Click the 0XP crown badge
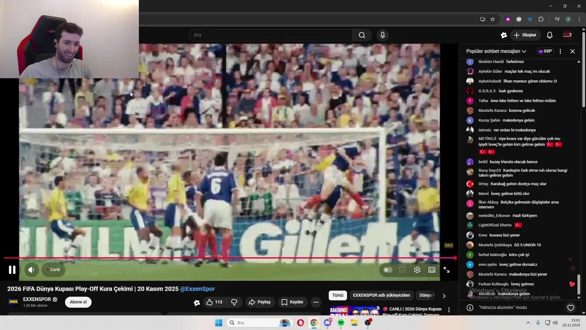 (x=545, y=51)
